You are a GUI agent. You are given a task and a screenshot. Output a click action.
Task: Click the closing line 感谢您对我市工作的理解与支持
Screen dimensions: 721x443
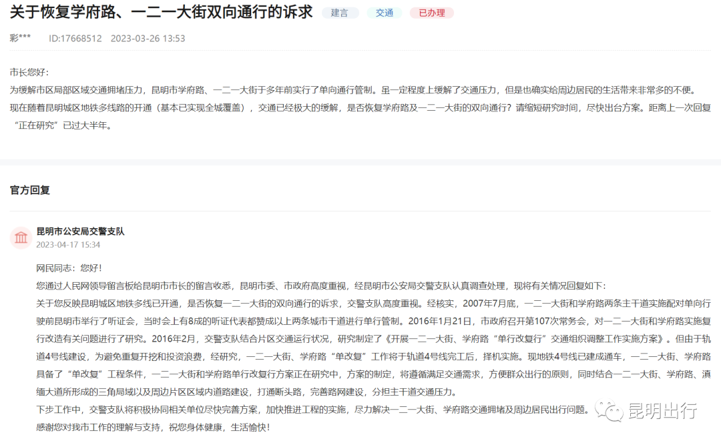coord(154,428)
